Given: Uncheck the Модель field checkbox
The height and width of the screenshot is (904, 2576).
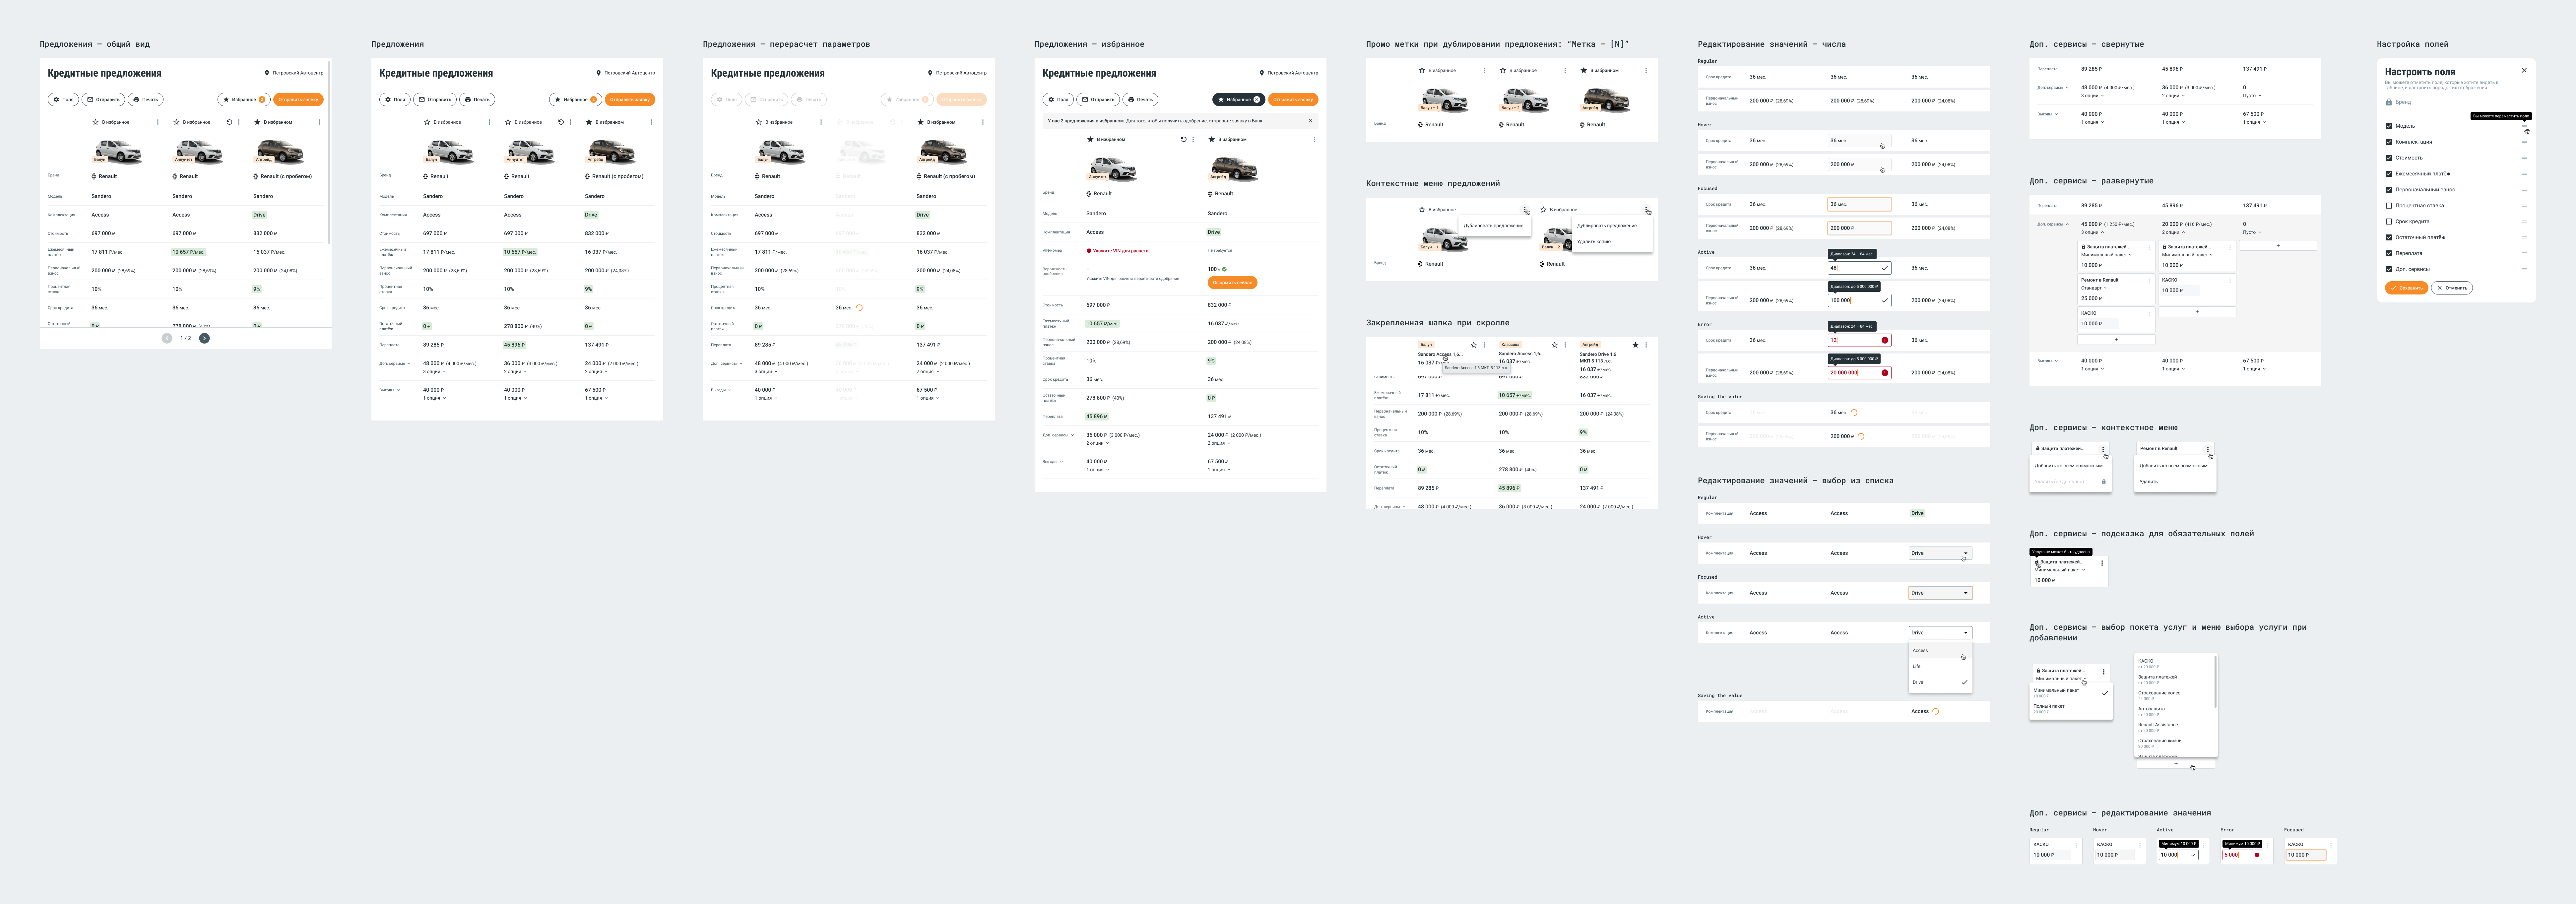Looking at the screenshot, I should pyautogui.click(x=2389, y=126).
